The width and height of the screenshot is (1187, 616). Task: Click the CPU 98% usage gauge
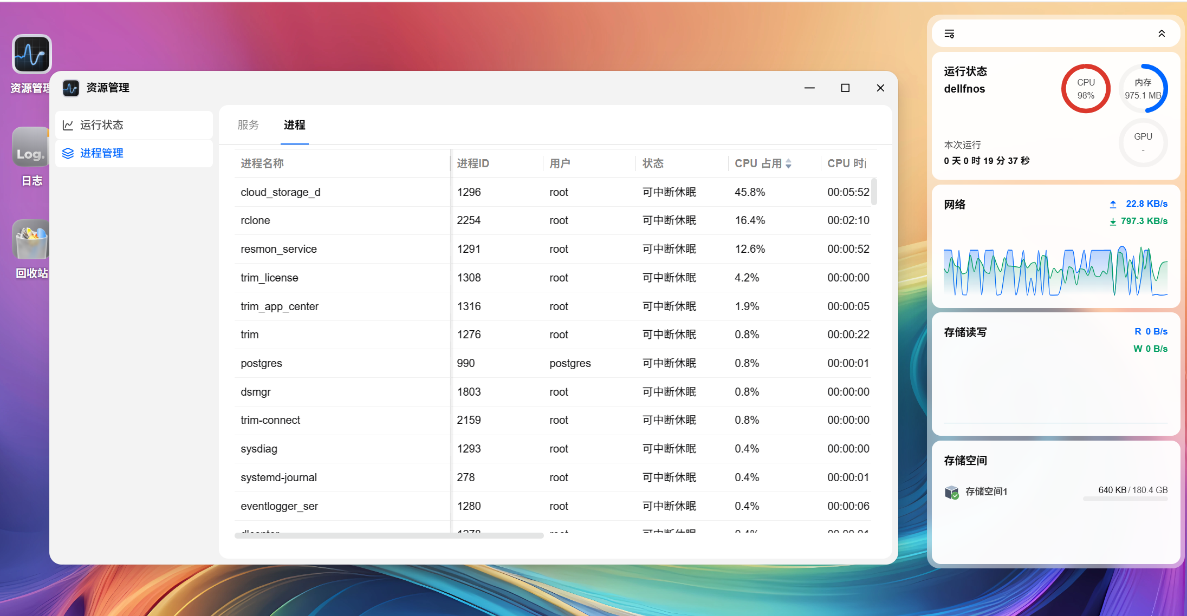pos(1086,89)
